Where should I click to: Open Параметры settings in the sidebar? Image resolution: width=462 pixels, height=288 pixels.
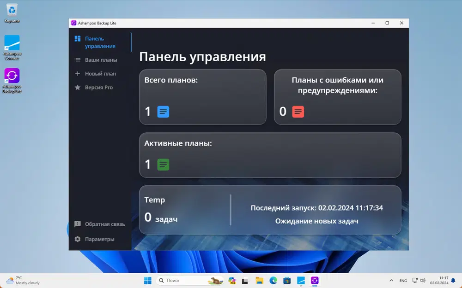tap(100, 239)
